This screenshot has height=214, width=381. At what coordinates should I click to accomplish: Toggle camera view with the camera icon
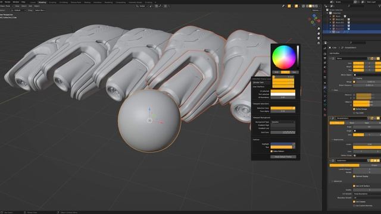[x=318, y=38]
